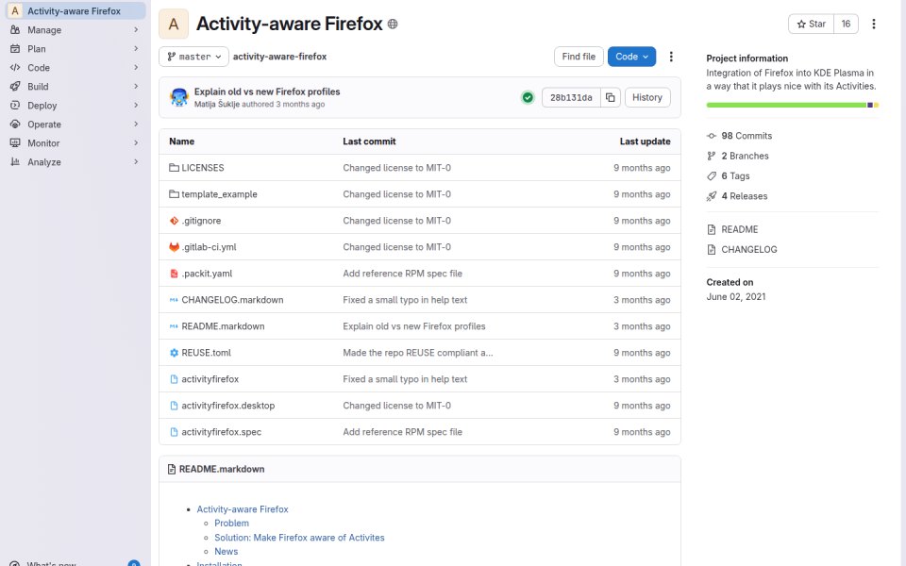This screenshot has width=906, height=566.
Task: Open project actions kebab menu near Star
Action: point(874,24)
